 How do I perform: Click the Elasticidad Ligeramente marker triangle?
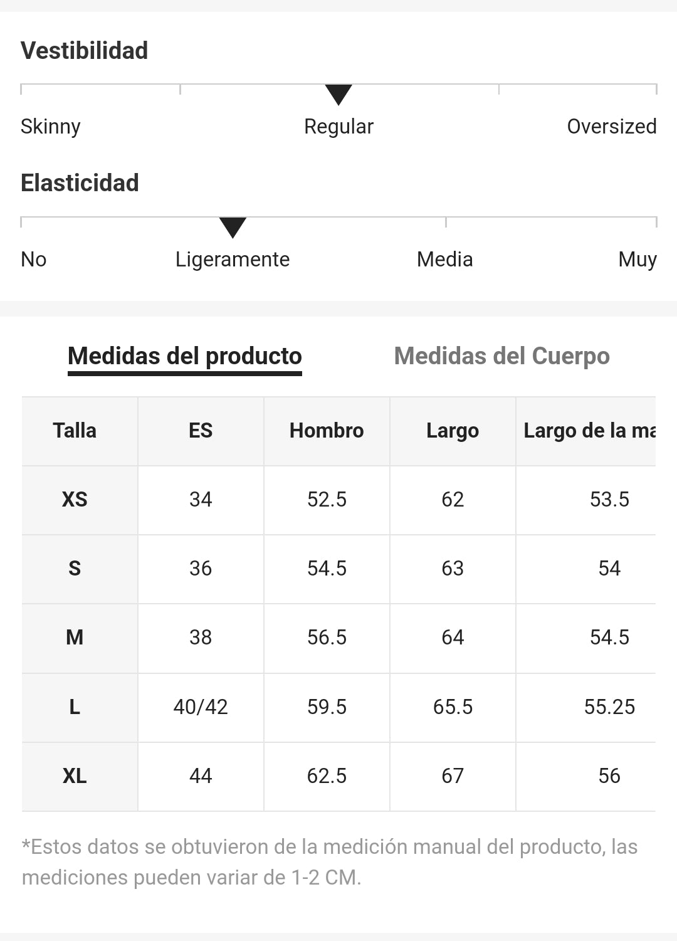[x=233, y=228]
